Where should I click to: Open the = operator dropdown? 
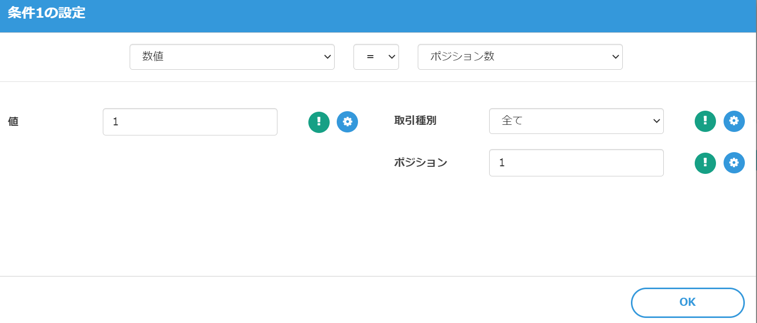point(376,57)
